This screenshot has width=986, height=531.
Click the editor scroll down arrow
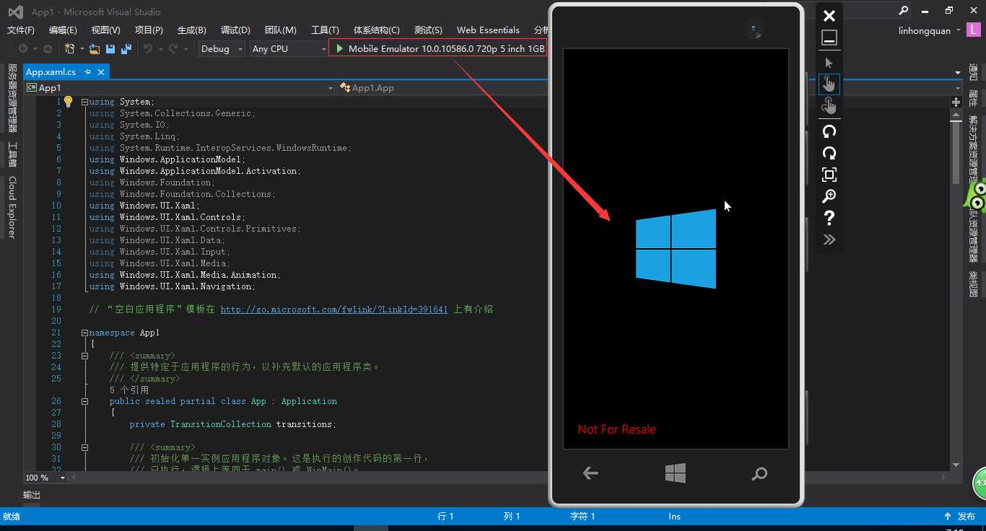tap(956, 465)
